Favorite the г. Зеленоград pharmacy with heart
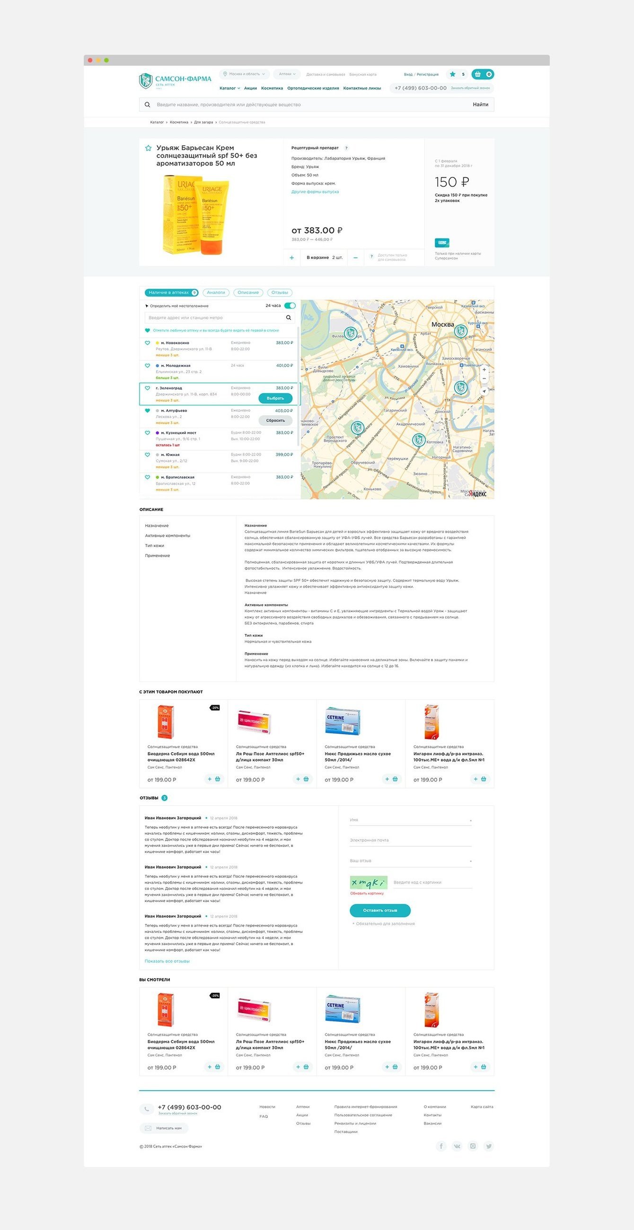Image resolution: width=634 pixels, height=1230 pixels. point(148,388)
